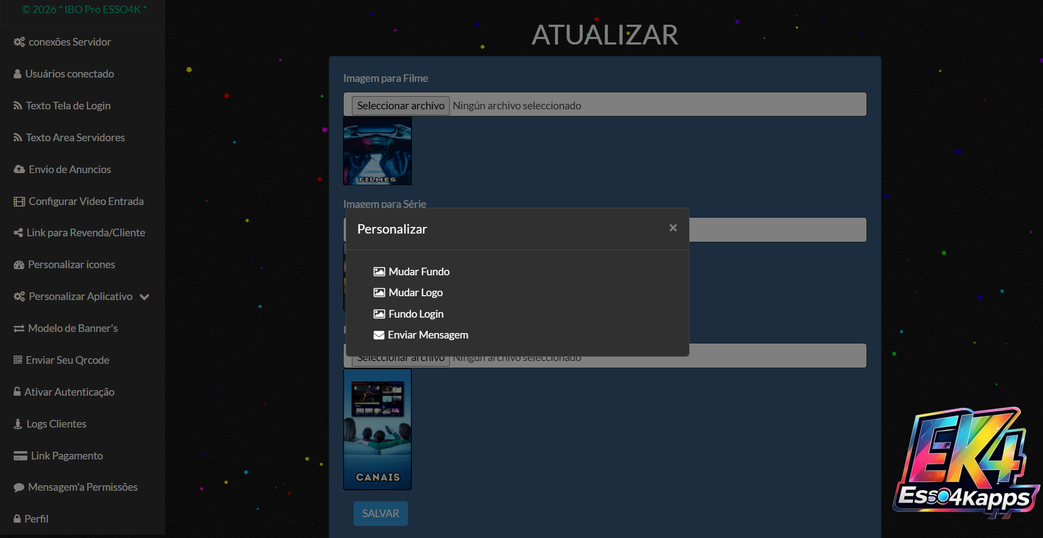Screen dimensions: 1043x538
Task: Click the QR code icon beside Enviar Seu Qrcode
Action: point(18,360)
